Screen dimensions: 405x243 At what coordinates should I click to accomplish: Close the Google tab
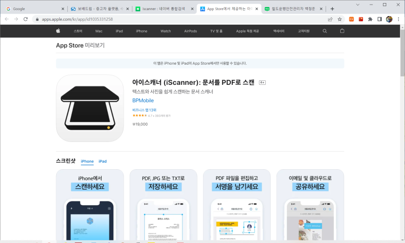point(62,9)
